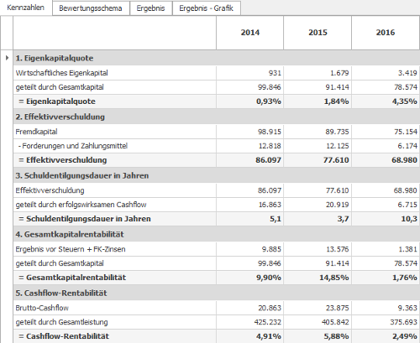Select the 'Wirtschaftliches Eigenkapital' row label
The height and width of the screenshot is (343, 420).
coord(61,73)
